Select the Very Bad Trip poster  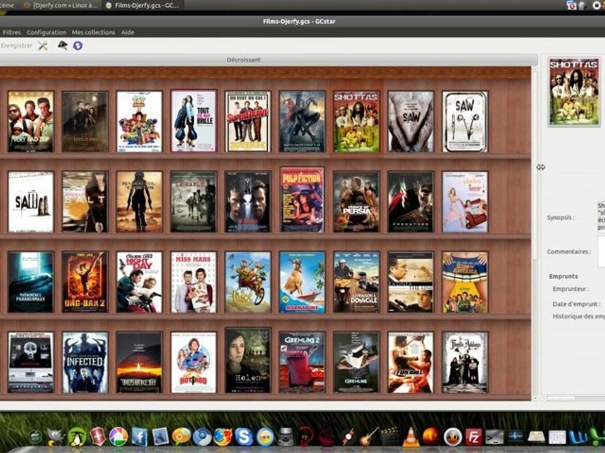[x=30, y=121]
